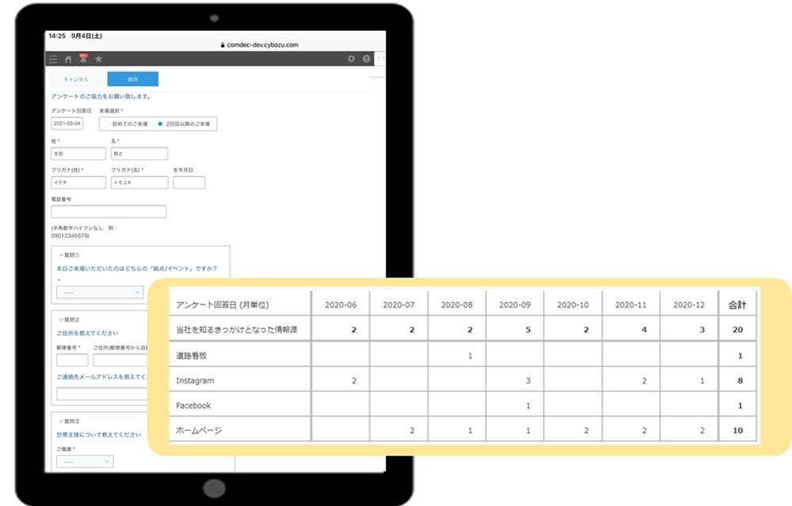Collapse the 質問① section

coord(62,255)
